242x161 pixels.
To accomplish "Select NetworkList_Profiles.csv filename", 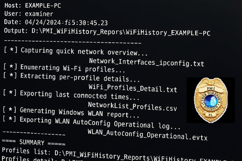I will point(132,107).
